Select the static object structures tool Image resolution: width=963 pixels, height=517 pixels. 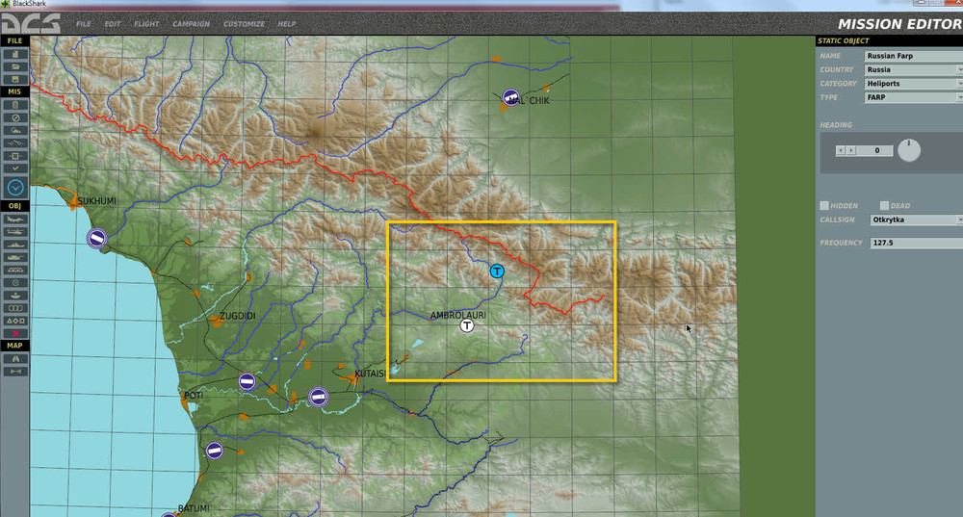click(15, 271)
